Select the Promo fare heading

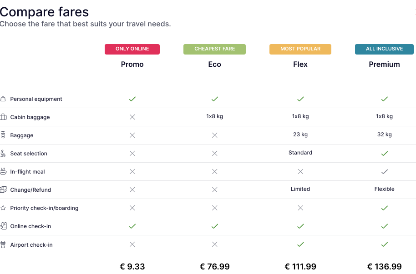coord(132,65)
